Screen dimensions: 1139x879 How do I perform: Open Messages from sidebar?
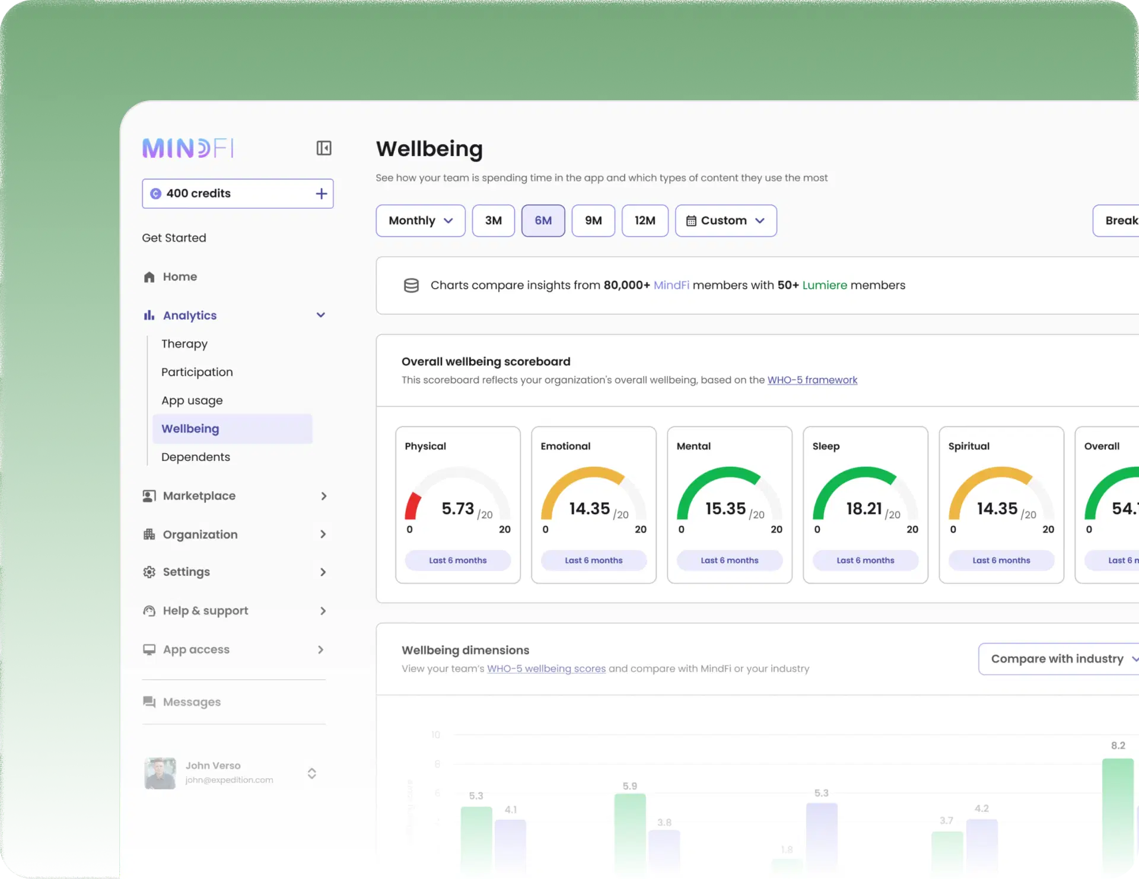[x=192, y=702]
